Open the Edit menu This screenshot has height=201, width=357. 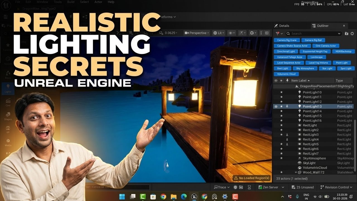pos(28,2)
